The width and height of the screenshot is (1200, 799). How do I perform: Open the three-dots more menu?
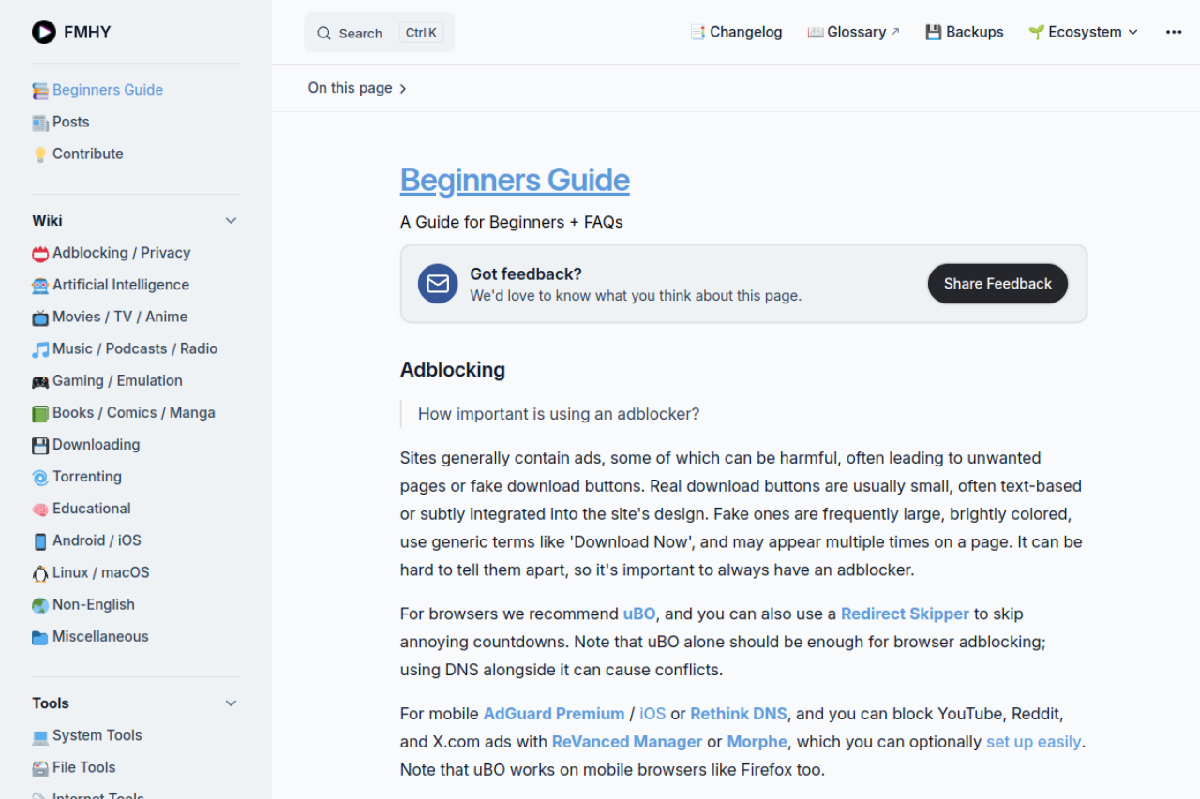tap(1174, 31)
